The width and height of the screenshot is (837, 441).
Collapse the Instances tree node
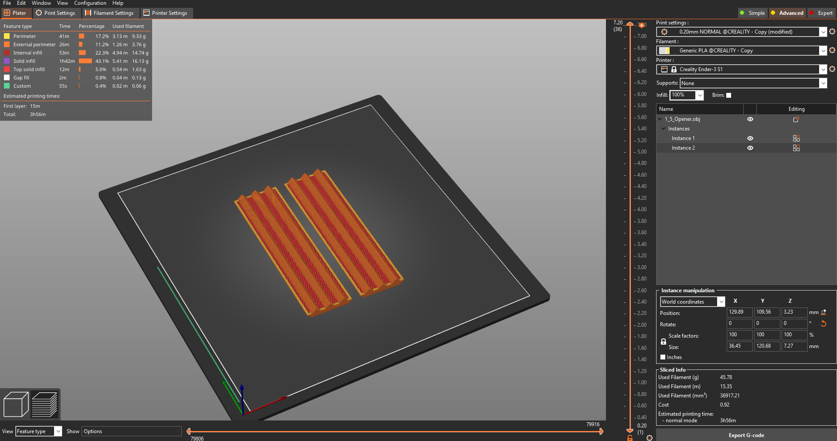663,129
